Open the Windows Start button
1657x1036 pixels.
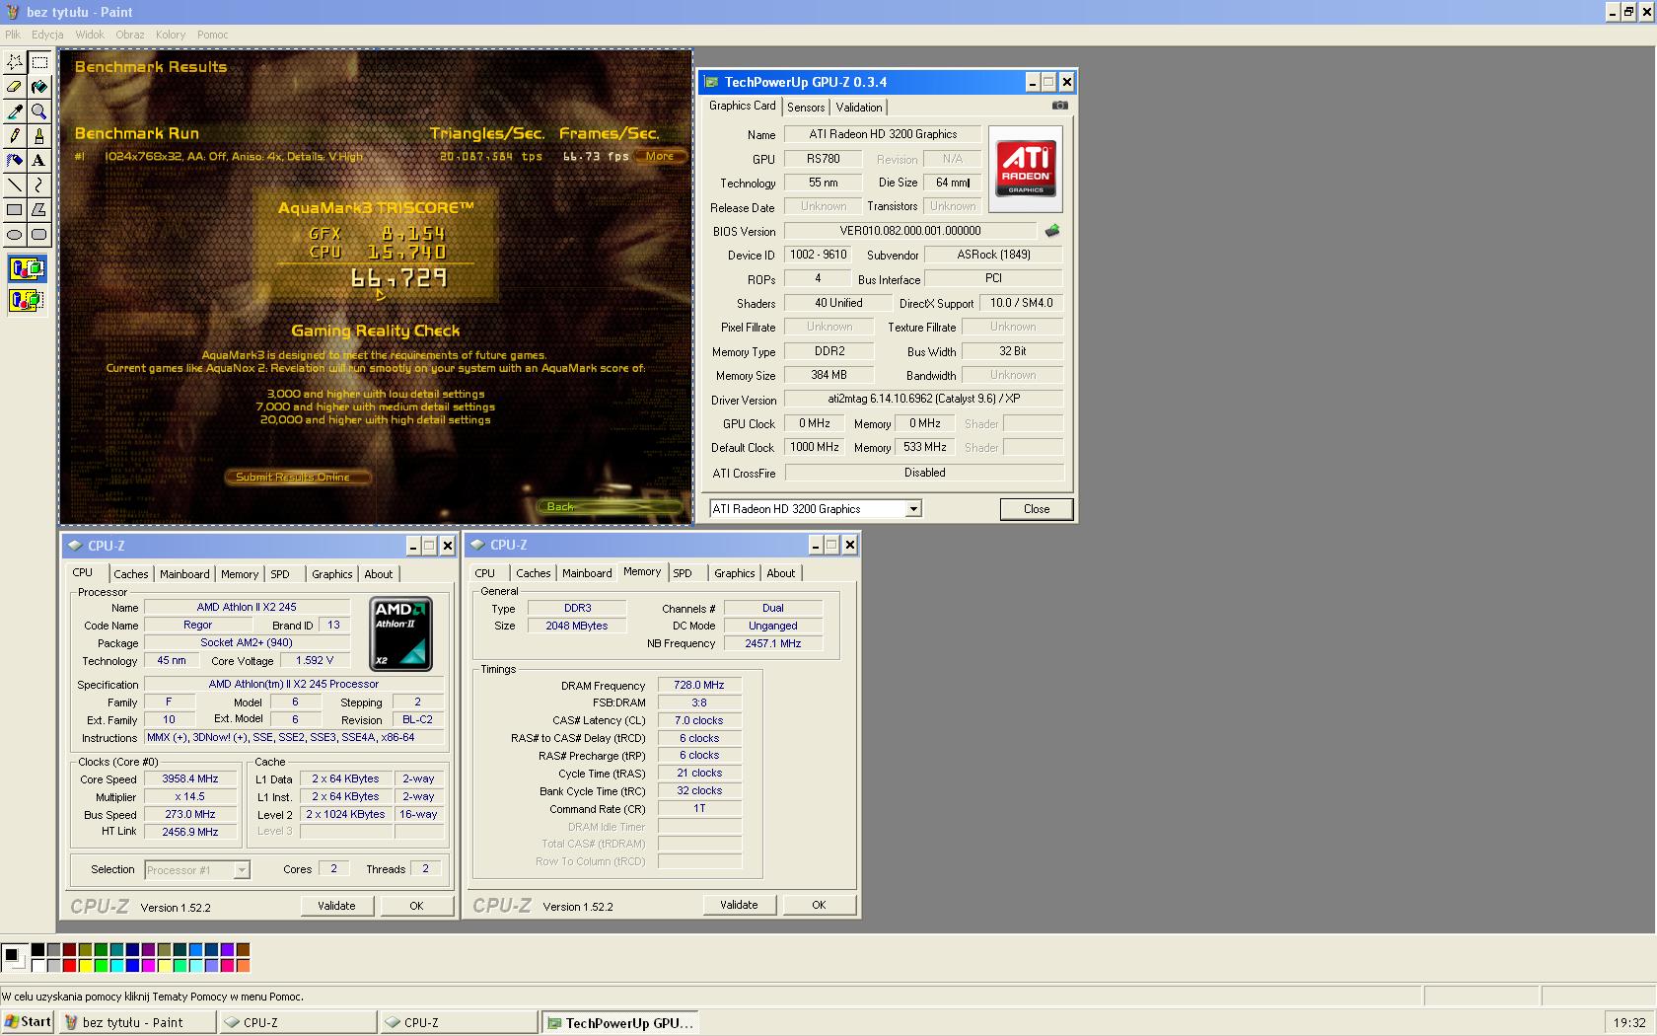click(28, 1022)
